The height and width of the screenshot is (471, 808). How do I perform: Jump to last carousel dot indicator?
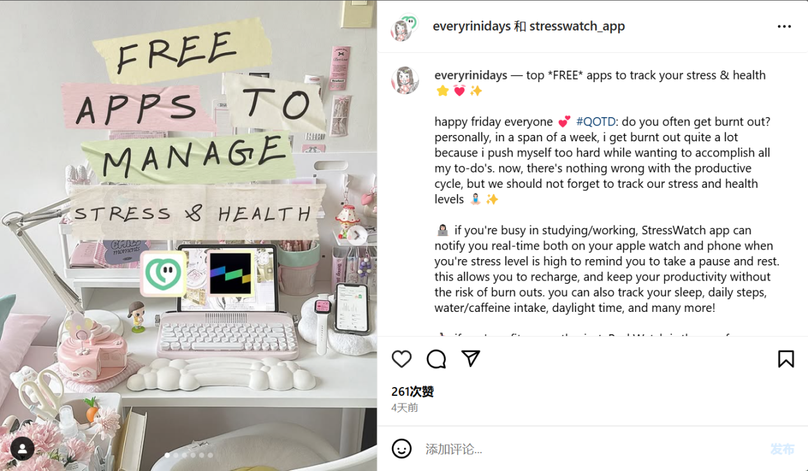(x=210, y=455)
